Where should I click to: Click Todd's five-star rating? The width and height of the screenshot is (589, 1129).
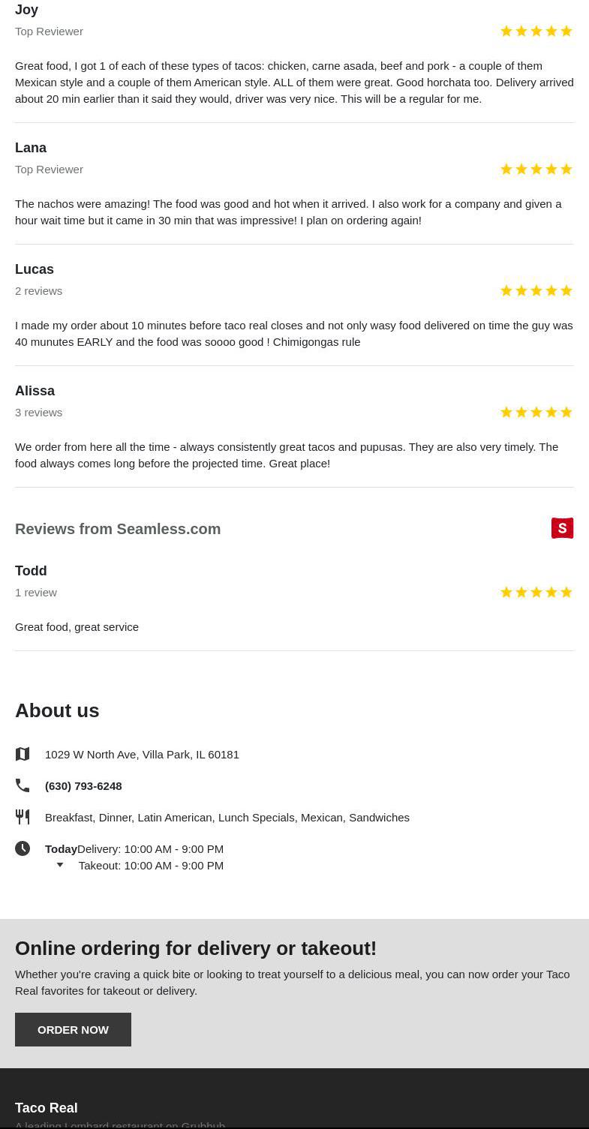[536, 592]
